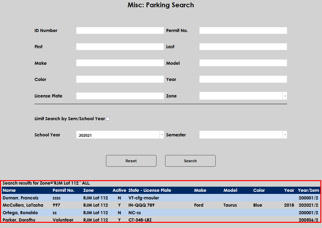Select the Permit No. column header

click(x=64, y=190)
